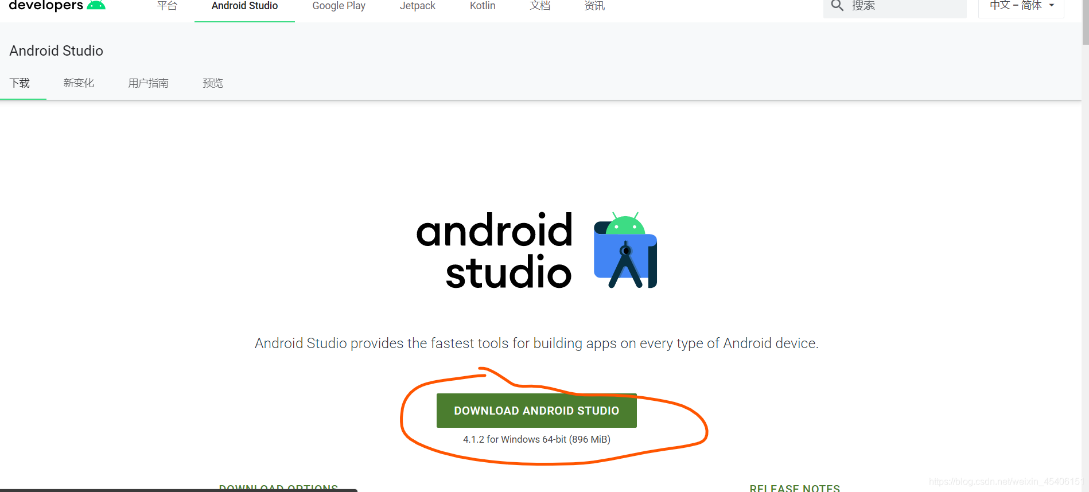The width and height of the screenshot is (1089, 492).
Task: Click the Download Android Studio button
Action: (x=536, y=411)
